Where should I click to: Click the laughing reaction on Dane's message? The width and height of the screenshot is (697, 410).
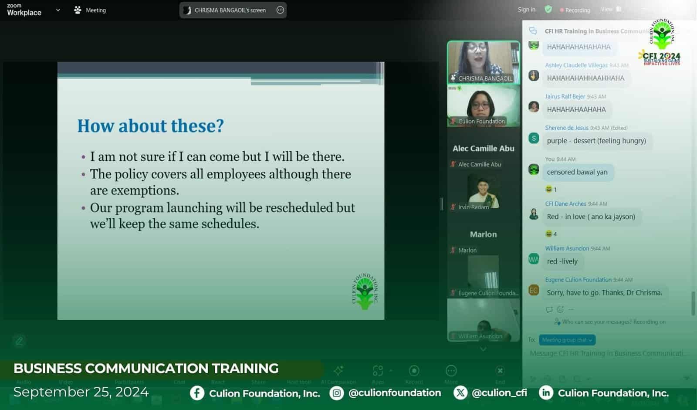click(551, 234)
